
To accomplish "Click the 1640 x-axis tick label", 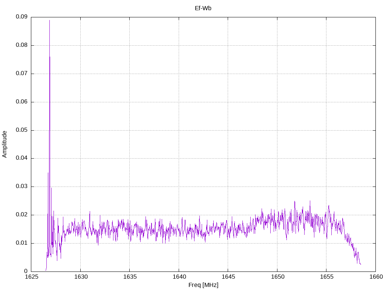I will click(x=179, y=277).
